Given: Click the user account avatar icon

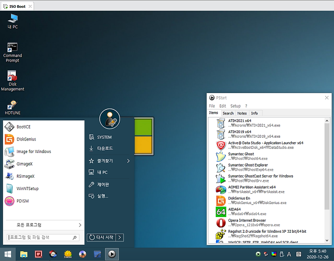Looking at the screenshot, I should pos(109,119).
